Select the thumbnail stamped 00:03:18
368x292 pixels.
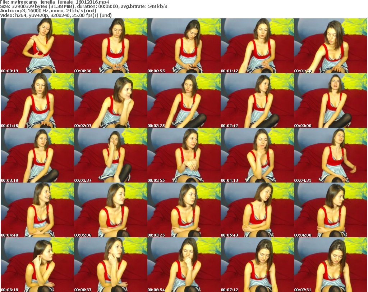[37, 156]
